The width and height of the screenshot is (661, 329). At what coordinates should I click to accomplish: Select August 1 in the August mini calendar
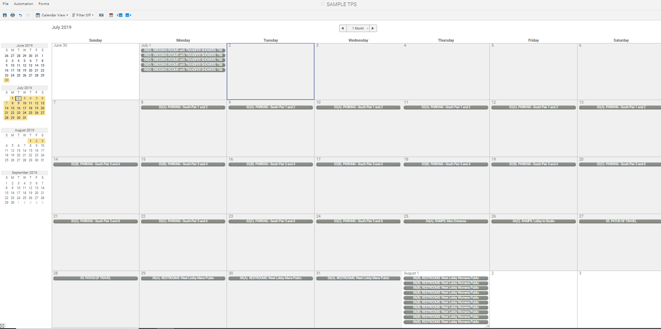pyautogui.click(x=30, y=141)
